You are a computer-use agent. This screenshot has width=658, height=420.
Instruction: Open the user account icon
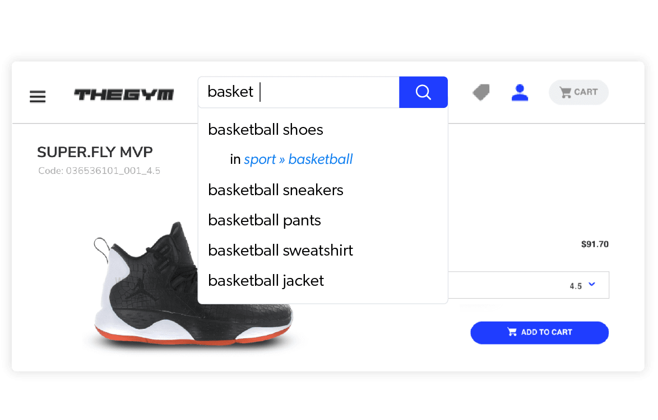point(520,92)
